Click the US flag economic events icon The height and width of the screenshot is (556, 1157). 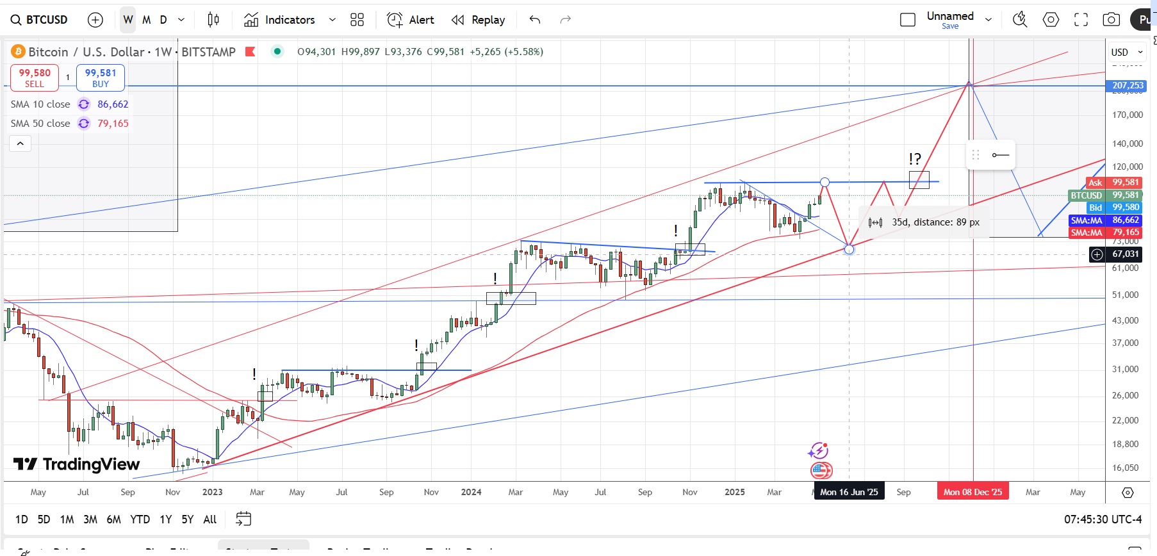[x=821, y=471]
